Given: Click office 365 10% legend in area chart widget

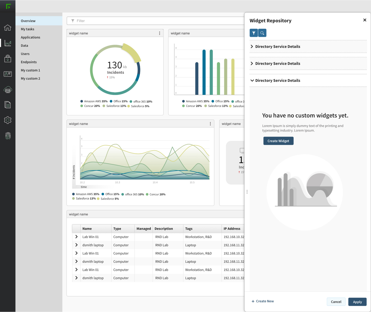Looking at the screenshot, I should [133, 194].
